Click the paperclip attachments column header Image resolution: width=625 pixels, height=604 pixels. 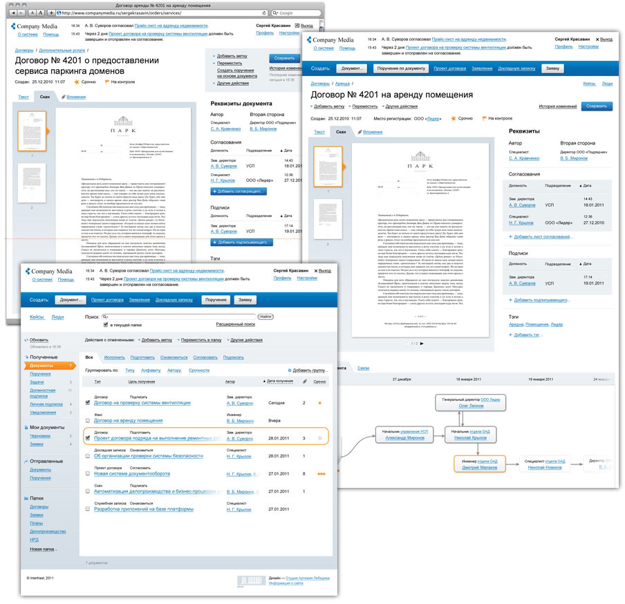tap(304, 381)
